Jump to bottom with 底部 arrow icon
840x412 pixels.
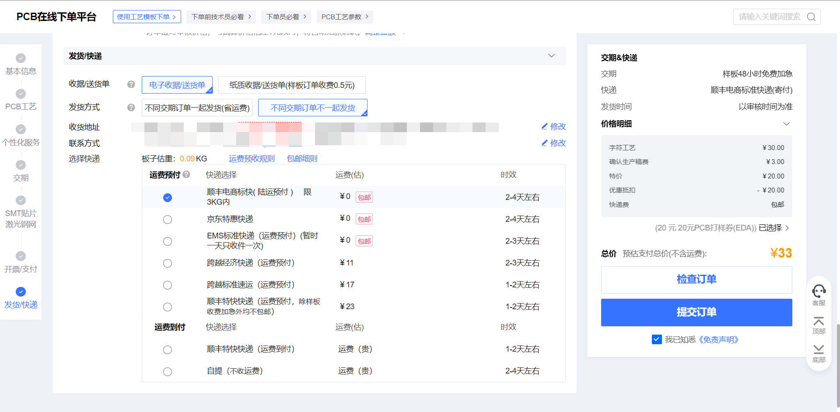(x=819, y=349)
